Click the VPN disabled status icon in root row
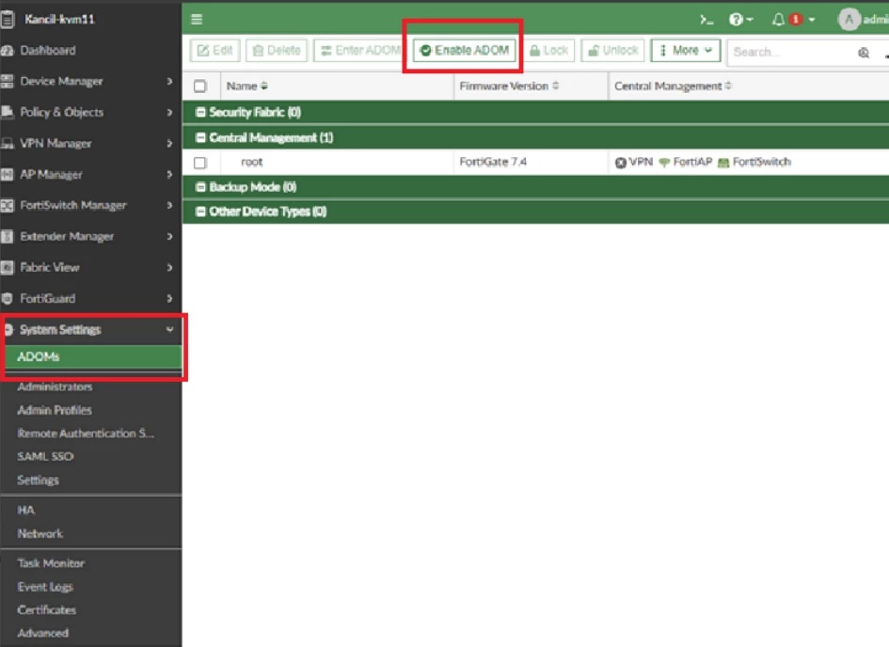This screenshot has height=647, width=889. click(x=621, y=163)
